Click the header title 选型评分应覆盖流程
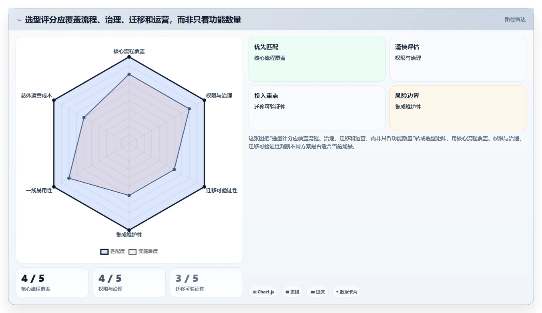This screenshot has width=542, height=313. [133, 20]
